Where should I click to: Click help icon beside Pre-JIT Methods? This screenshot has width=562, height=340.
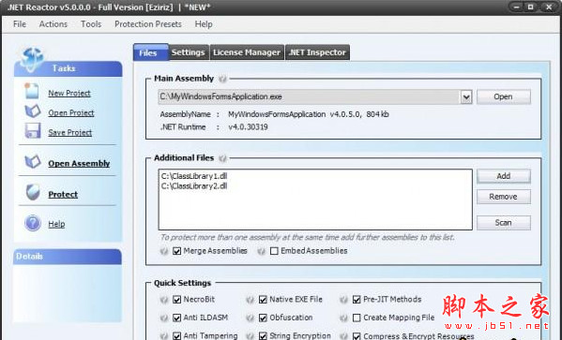(343, 300)
